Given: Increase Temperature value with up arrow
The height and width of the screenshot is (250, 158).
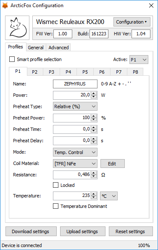Looking at the screenshot, I should (x=94, y=194).
